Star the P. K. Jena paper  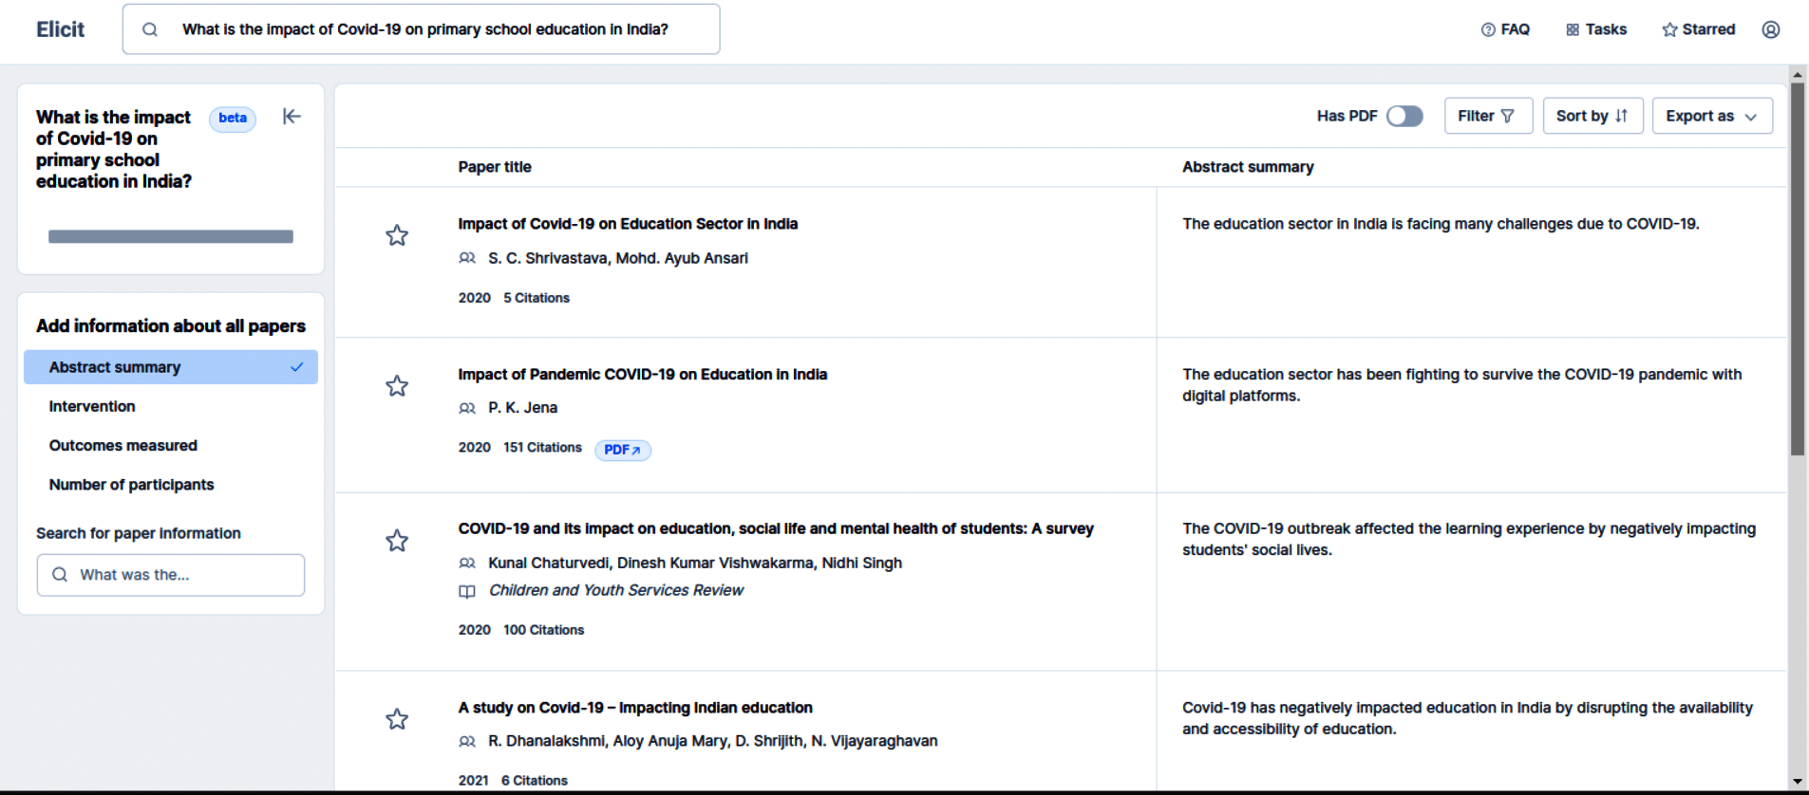tap(397, 386)
